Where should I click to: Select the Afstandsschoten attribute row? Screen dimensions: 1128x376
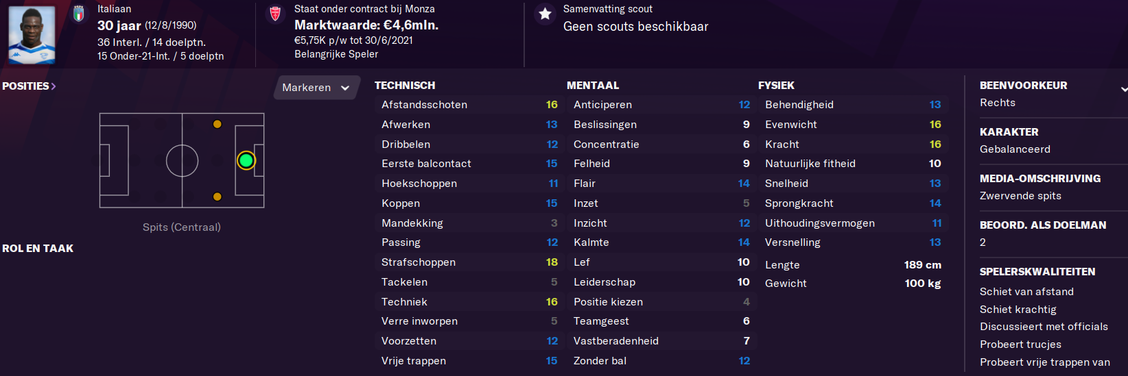[469, 105]
